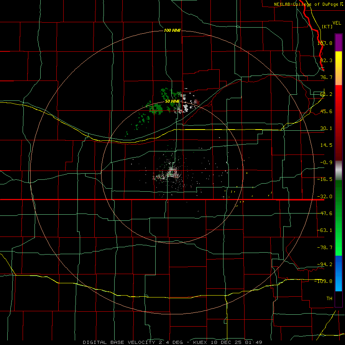Click the [KT] units label

coord(327,26)
